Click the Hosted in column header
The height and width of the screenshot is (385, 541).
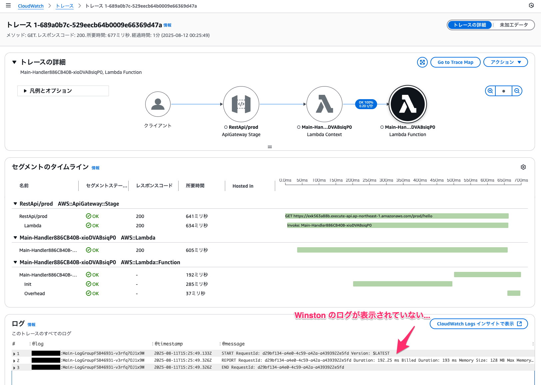[243, 186]
